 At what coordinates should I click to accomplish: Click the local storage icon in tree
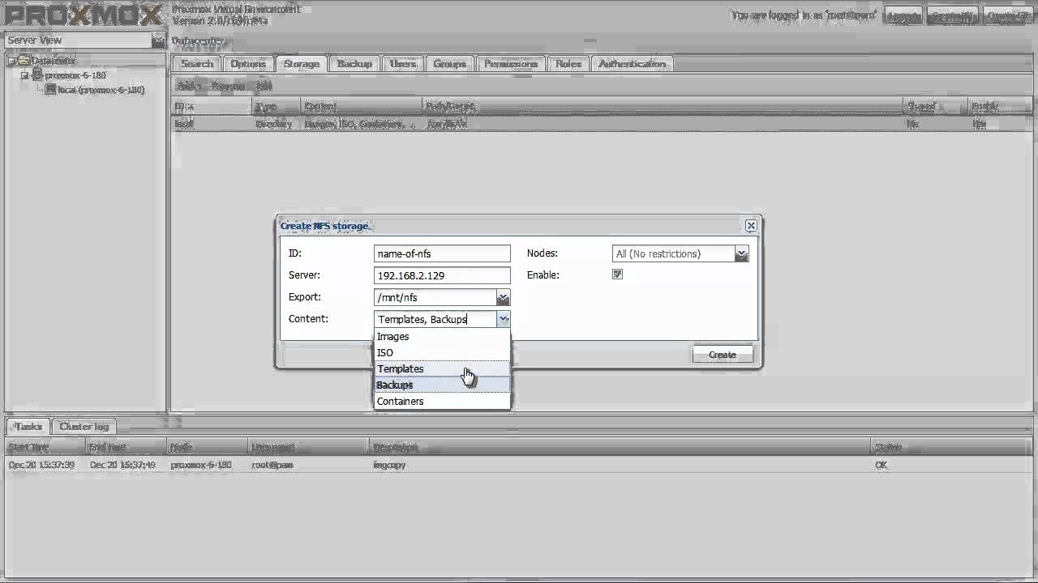tap(50, 89)
